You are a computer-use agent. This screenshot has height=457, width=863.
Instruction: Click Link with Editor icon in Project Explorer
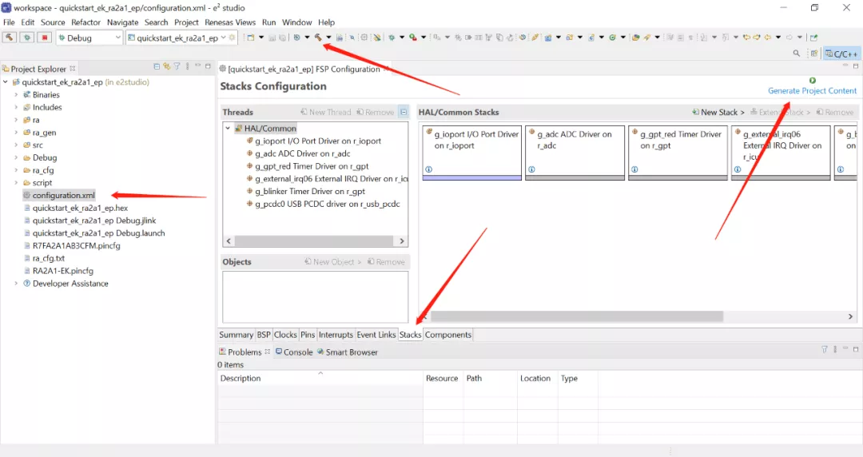166,66
